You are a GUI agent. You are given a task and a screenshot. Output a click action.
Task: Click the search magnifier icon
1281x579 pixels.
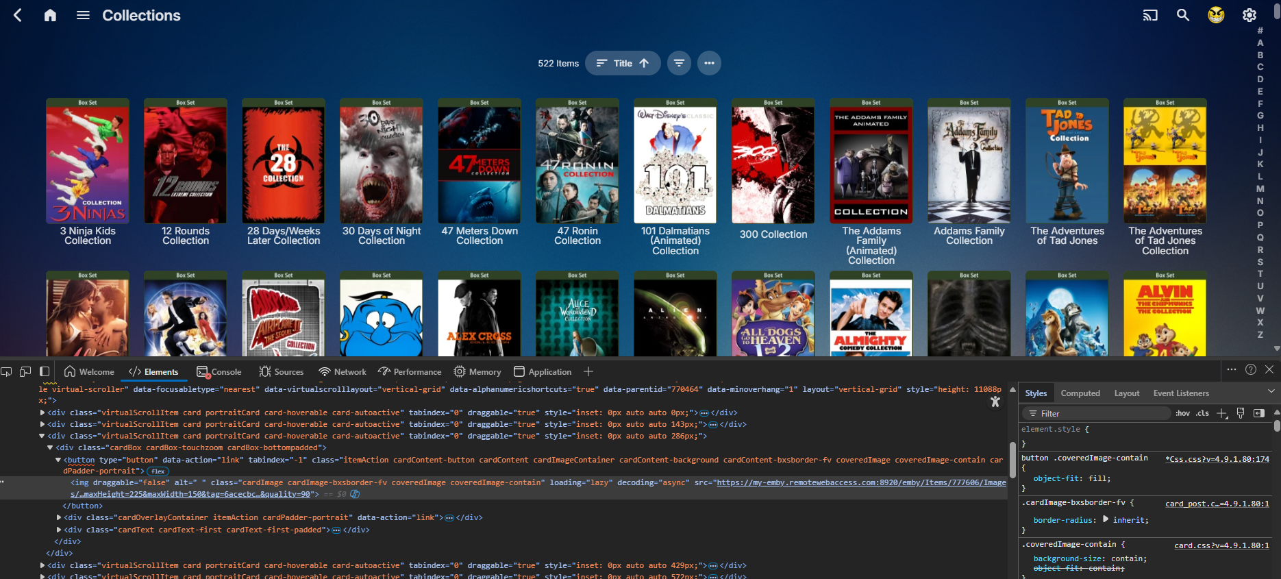tap(1183, 15)
